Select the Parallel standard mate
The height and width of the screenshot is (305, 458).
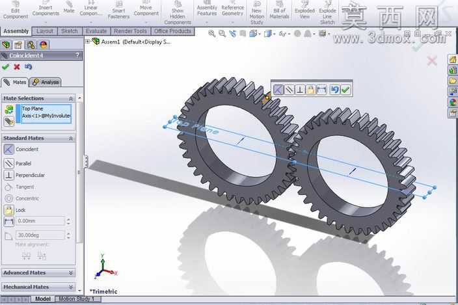point(8,163)
